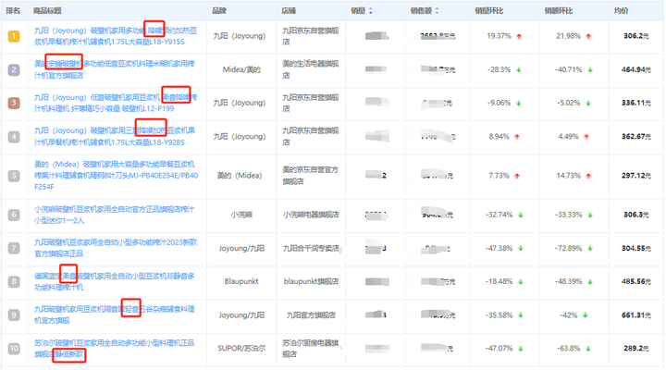Open the 美的 MJ-PB40E254E product link

[x=116, y=176]
